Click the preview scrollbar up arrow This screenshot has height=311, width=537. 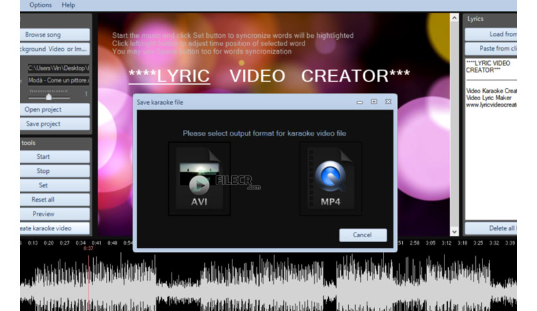click(x=454, y=18)
